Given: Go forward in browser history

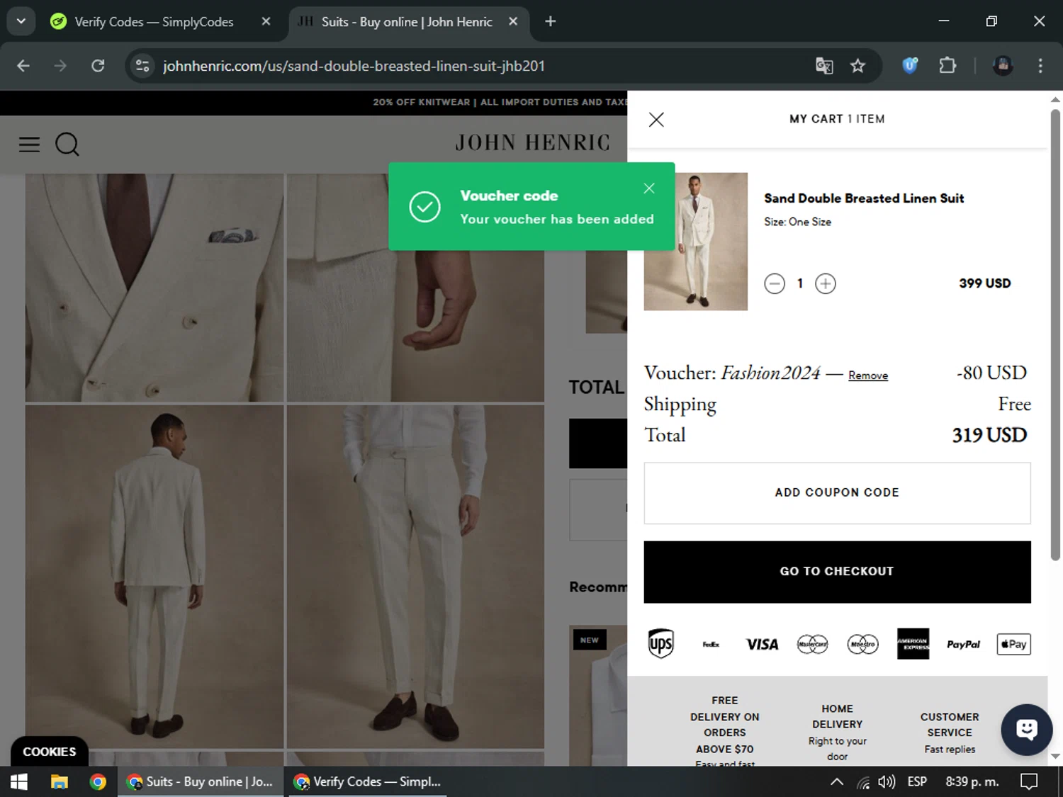Looking at the screenshot, I should 60,66.
